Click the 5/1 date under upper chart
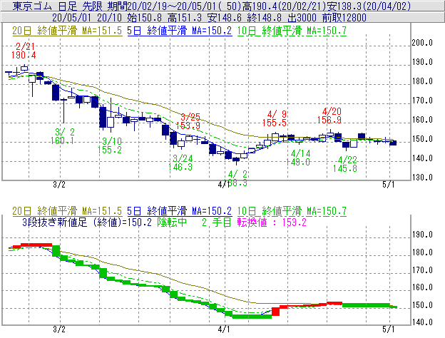The image size is (445, 338). 388,185
